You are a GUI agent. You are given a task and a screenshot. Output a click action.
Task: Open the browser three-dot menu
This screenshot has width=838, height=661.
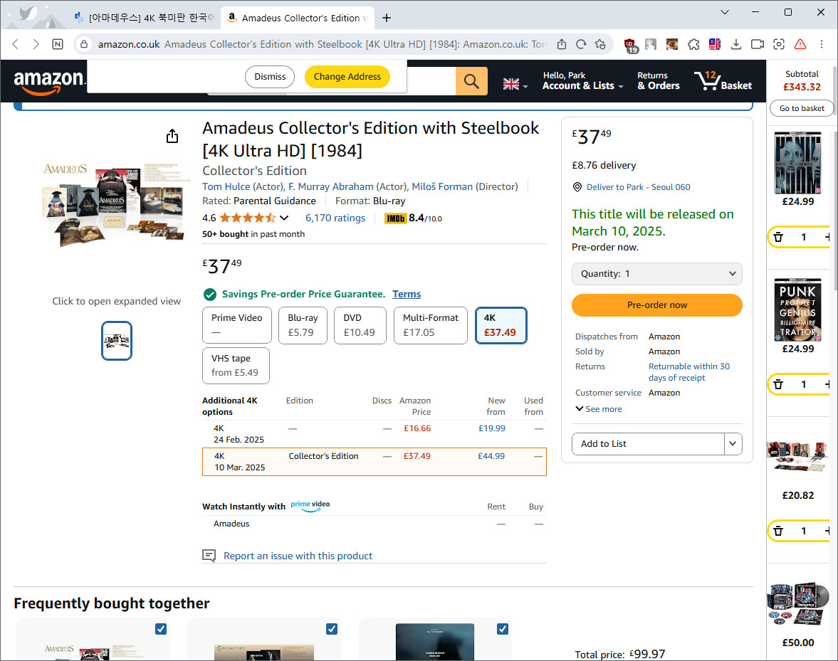822,44
